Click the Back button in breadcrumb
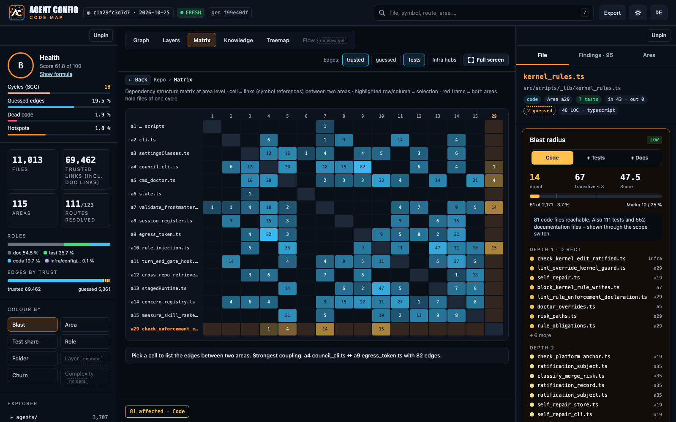This screenshot has width=676, height=422. point(138,80)
